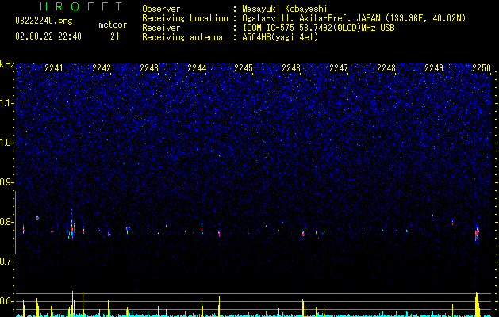
Task: Click the Observer label
Action: click(161, 9)
